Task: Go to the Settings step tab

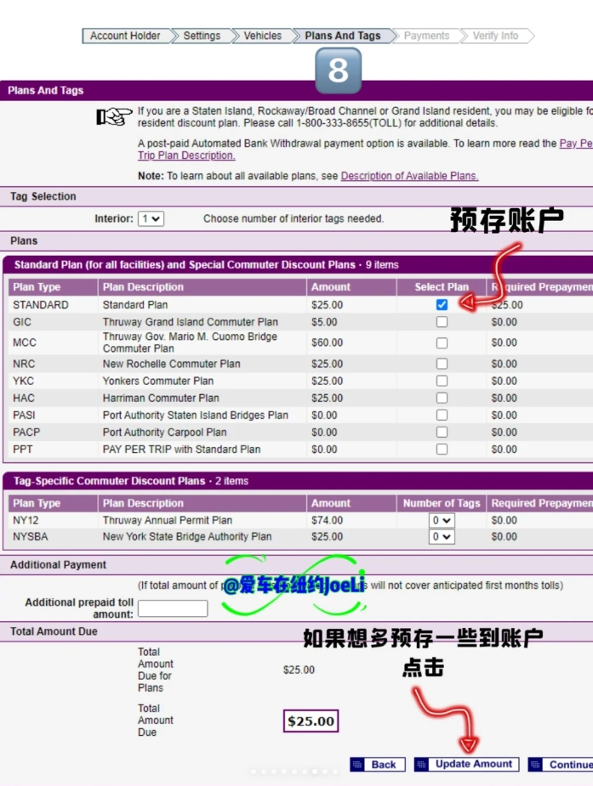Action: point(202,36)
